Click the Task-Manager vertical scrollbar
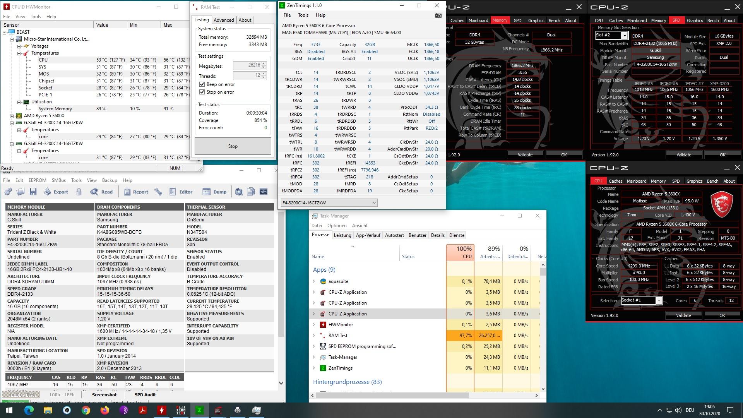The height and width of the screenshot is (418, 743). click(543, 327)
